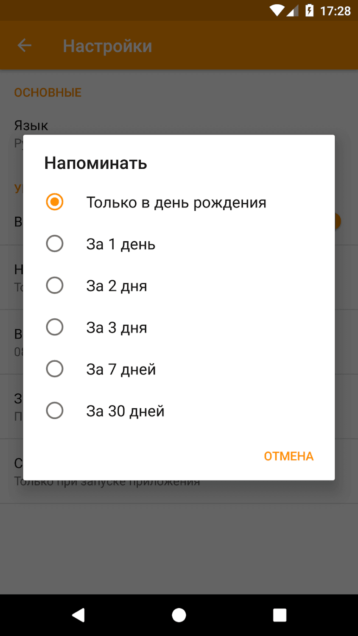Screen dimensions: 358x636
Task: Tap the back arrow beside Настройки
Action: pyautogui.click(x=25, y=45)
